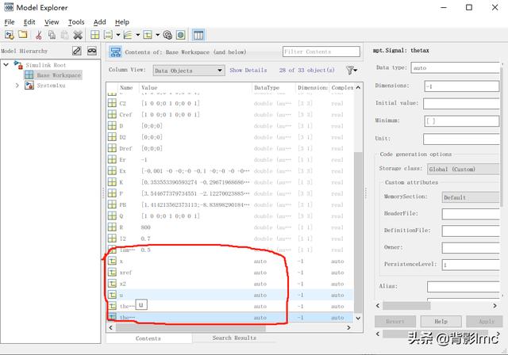Open the Column View Data Objects dropdown

(189, 71)
